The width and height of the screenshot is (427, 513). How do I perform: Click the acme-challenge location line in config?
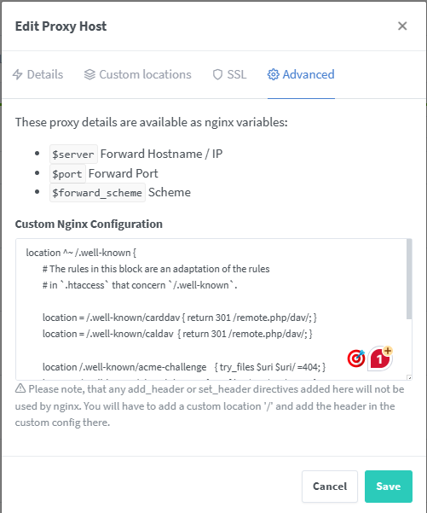click(x=184, y=367)
